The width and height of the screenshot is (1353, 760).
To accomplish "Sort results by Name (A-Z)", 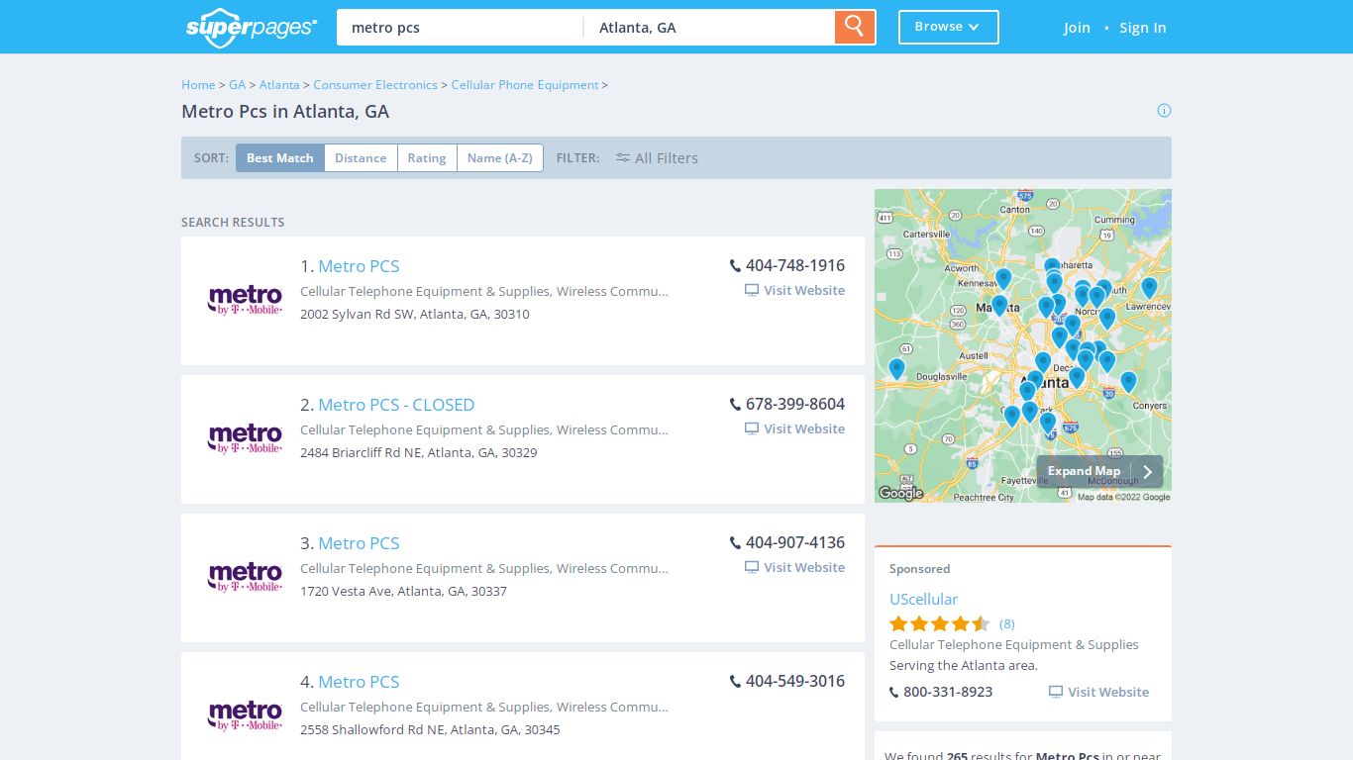I will tap(500, 158).
